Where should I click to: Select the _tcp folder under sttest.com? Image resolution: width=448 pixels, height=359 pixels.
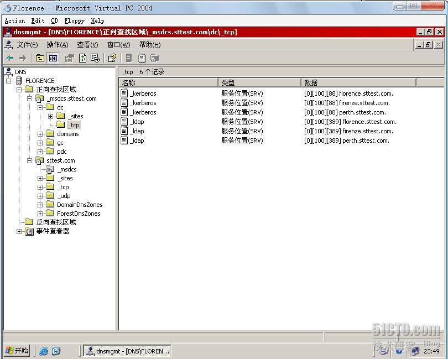63,187
